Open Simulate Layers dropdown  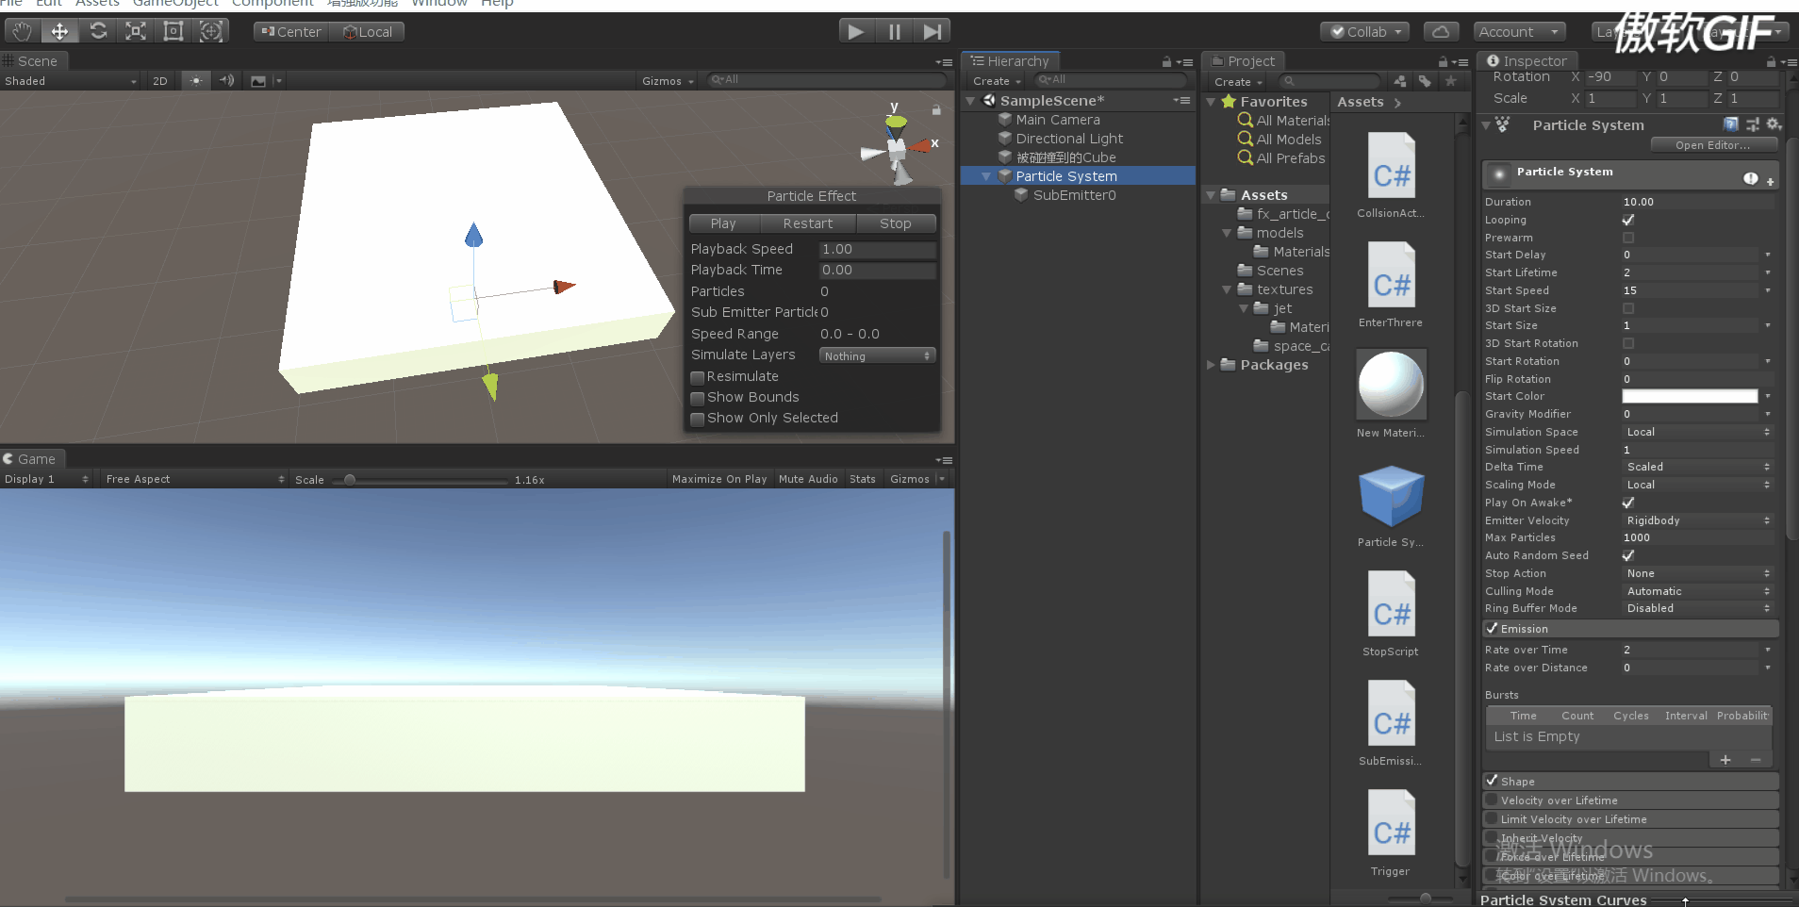tap(877, 355)
